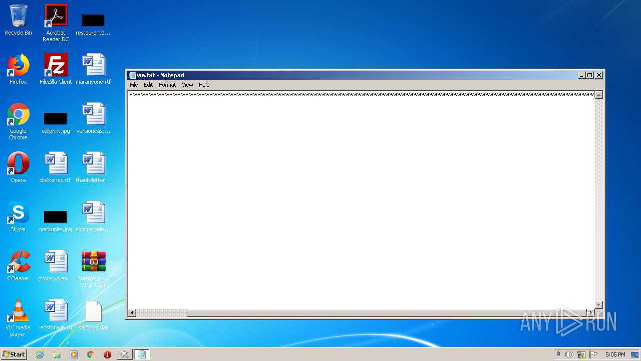Image resolution: width=641 pixels, height=361 pixels.
Task: Open the Start menu
Action: [x=14, y=354]
